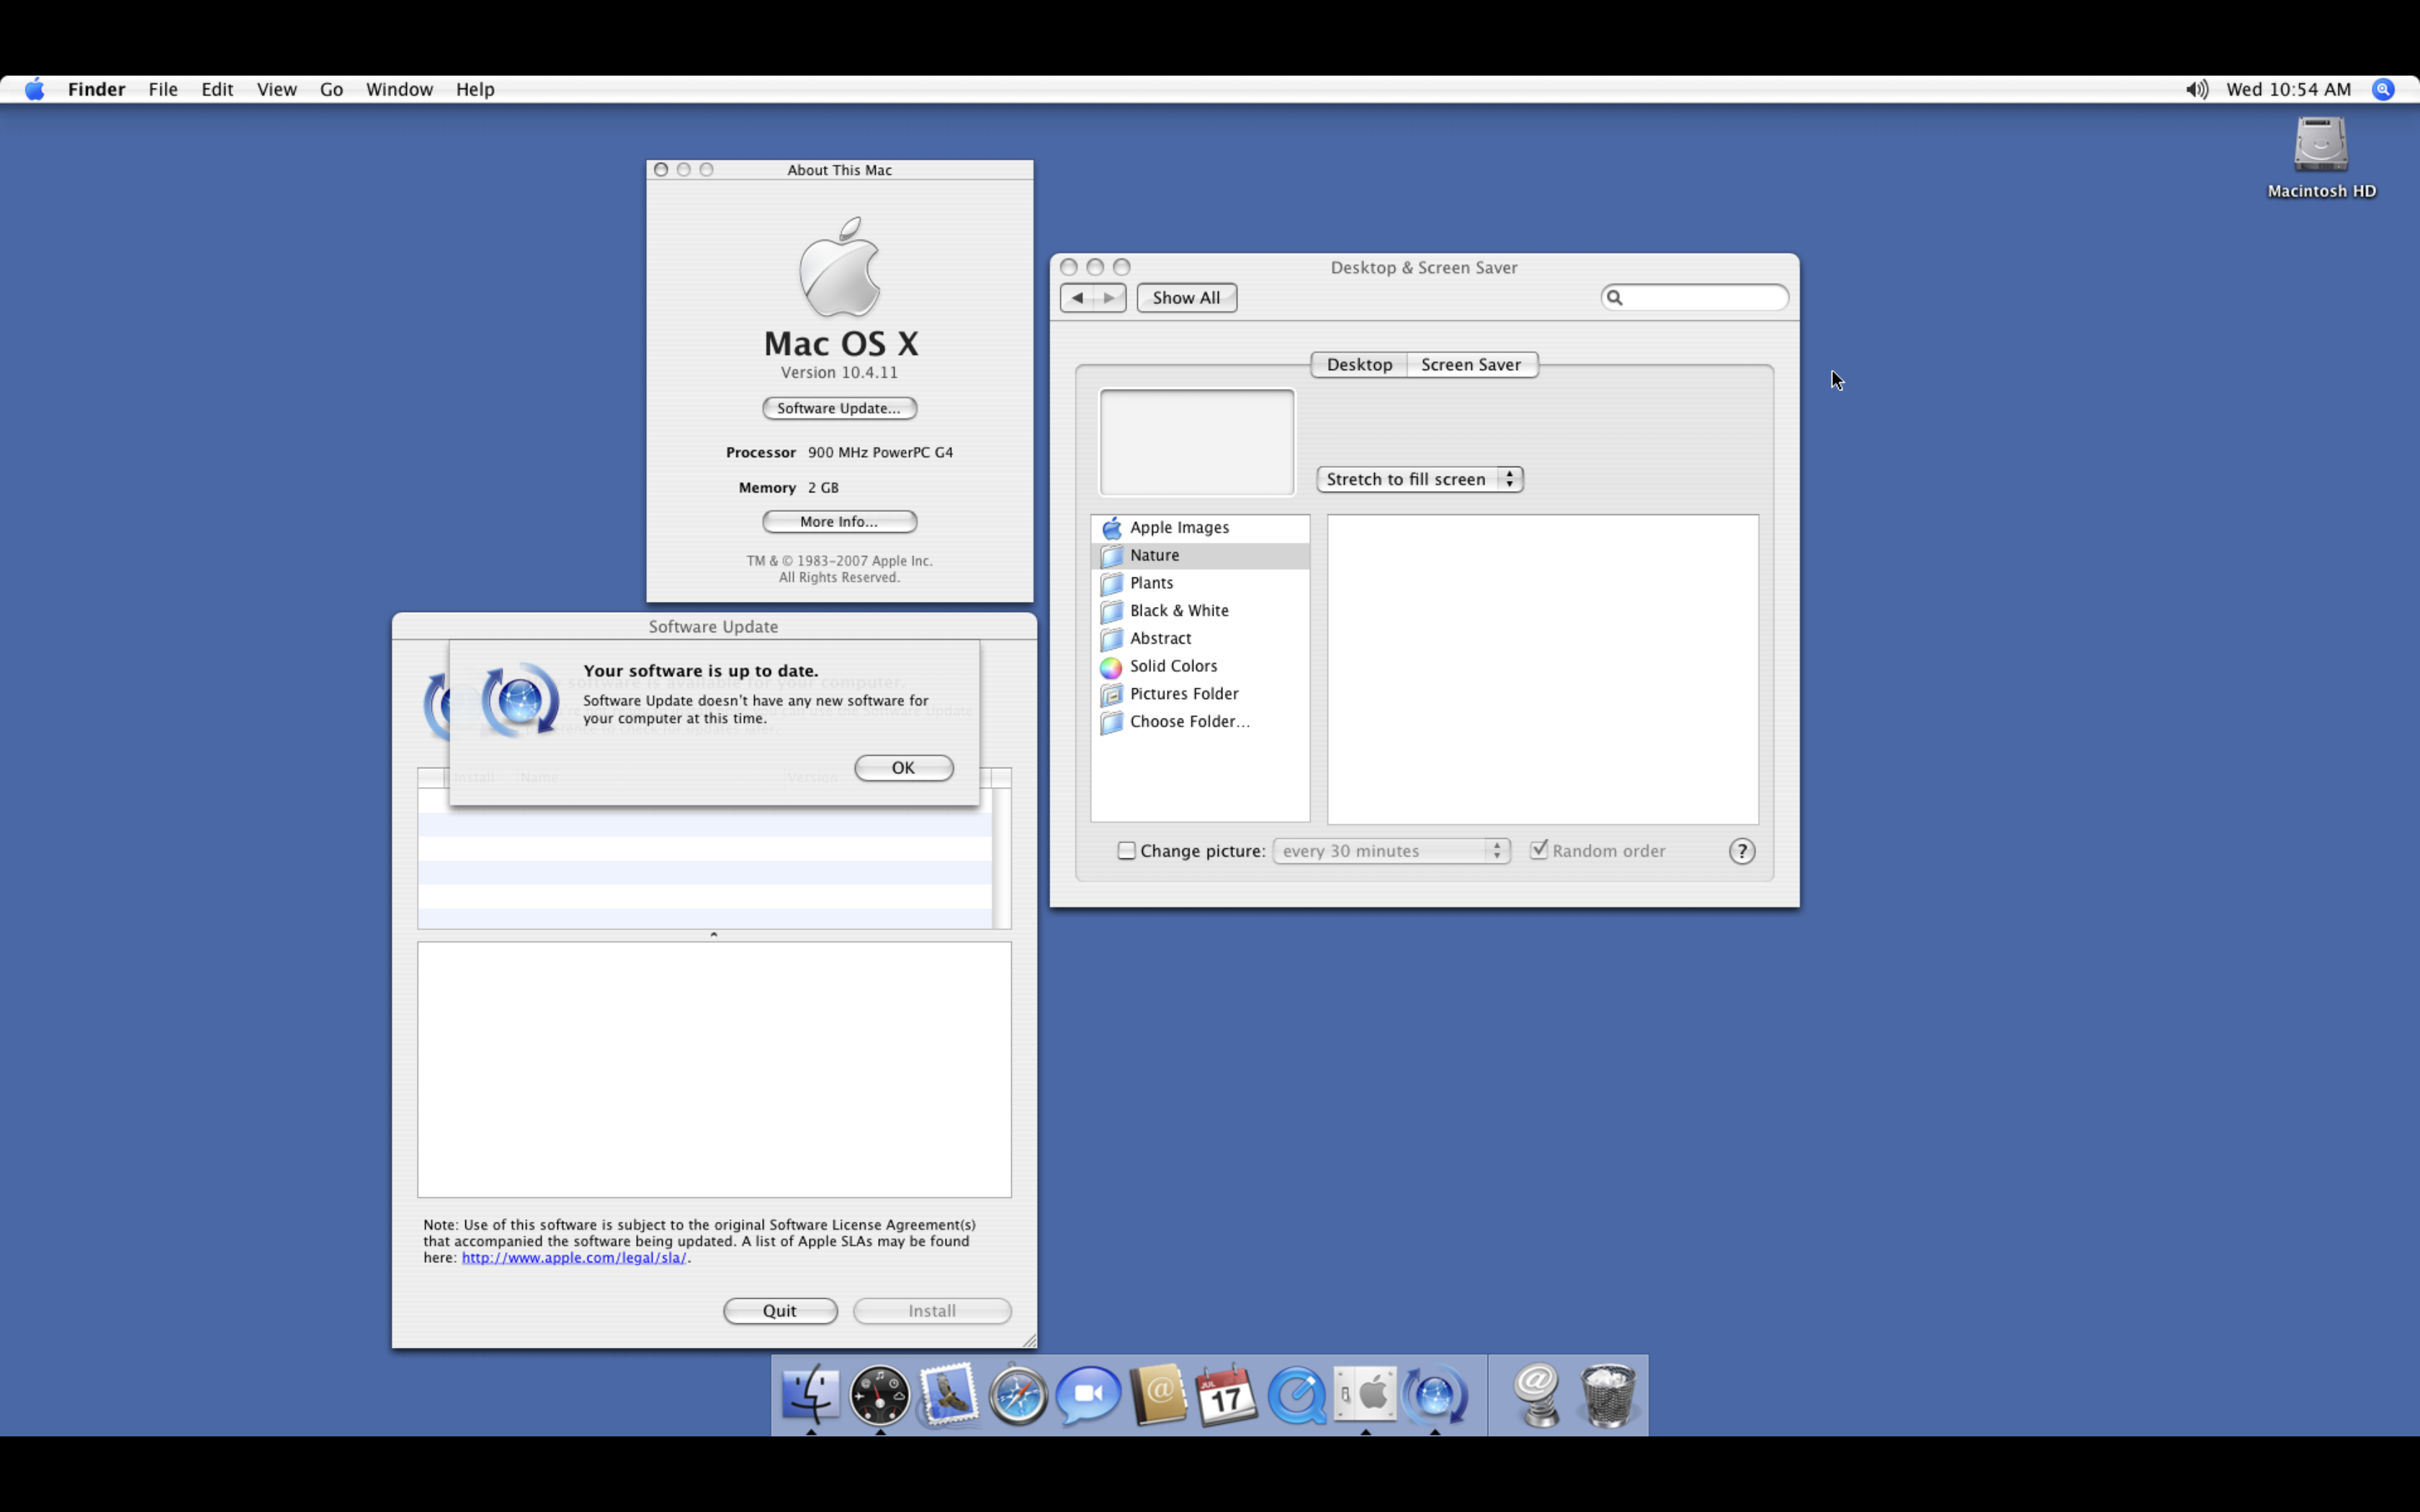
Task: Open the File menu
Action: point(163,89)
